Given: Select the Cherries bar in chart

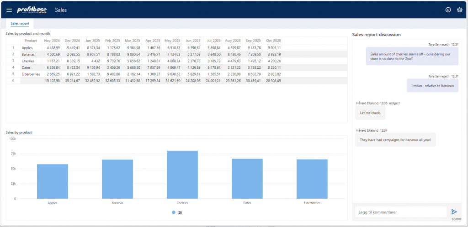Looking at the screenshot, I should [182, 175].
